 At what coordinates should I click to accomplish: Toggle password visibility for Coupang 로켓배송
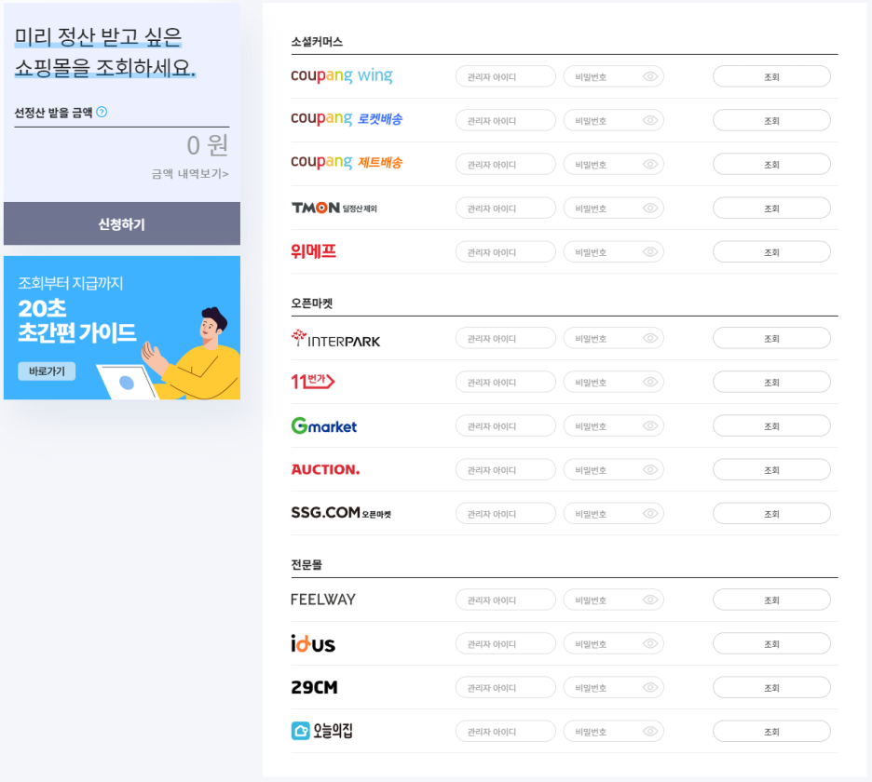[650, 121]
